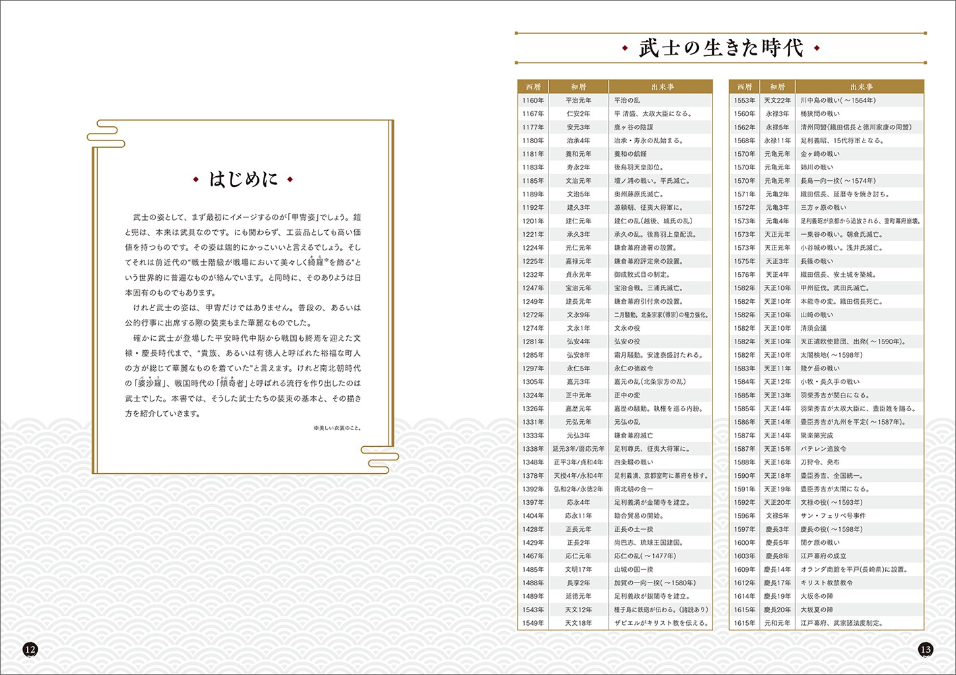
Task: Click the red diamond right of はじめに
Action: tap(290, 180)
